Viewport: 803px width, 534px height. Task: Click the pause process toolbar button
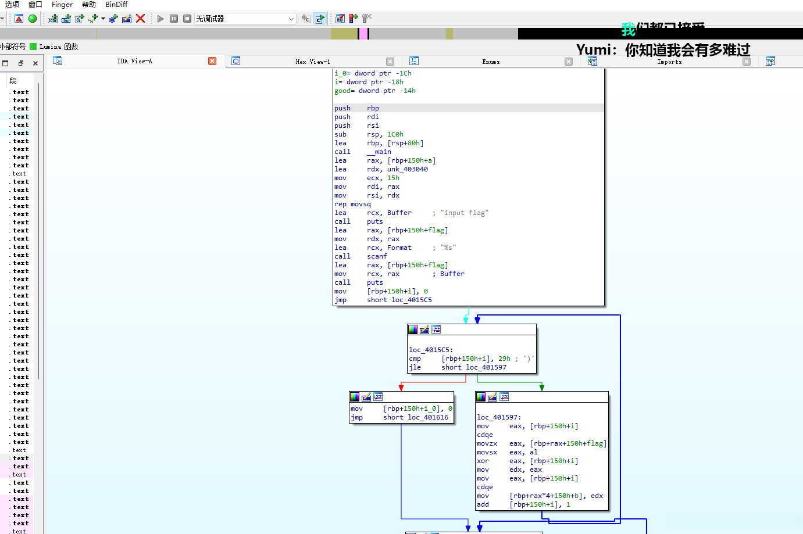174,19
